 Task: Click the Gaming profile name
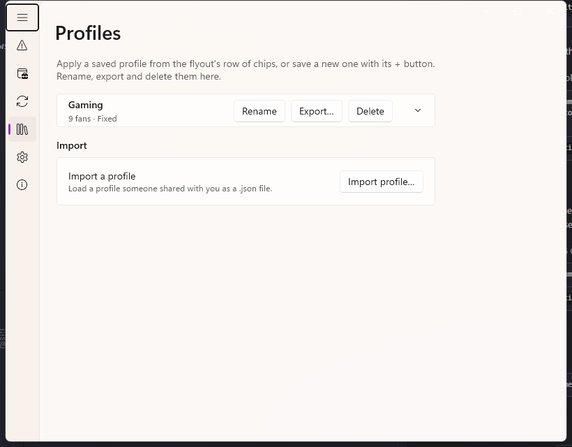click(86, 105)
